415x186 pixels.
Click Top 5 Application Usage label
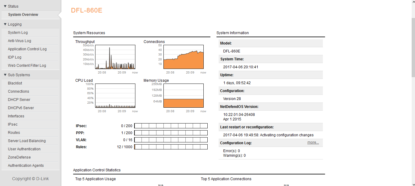95,179
